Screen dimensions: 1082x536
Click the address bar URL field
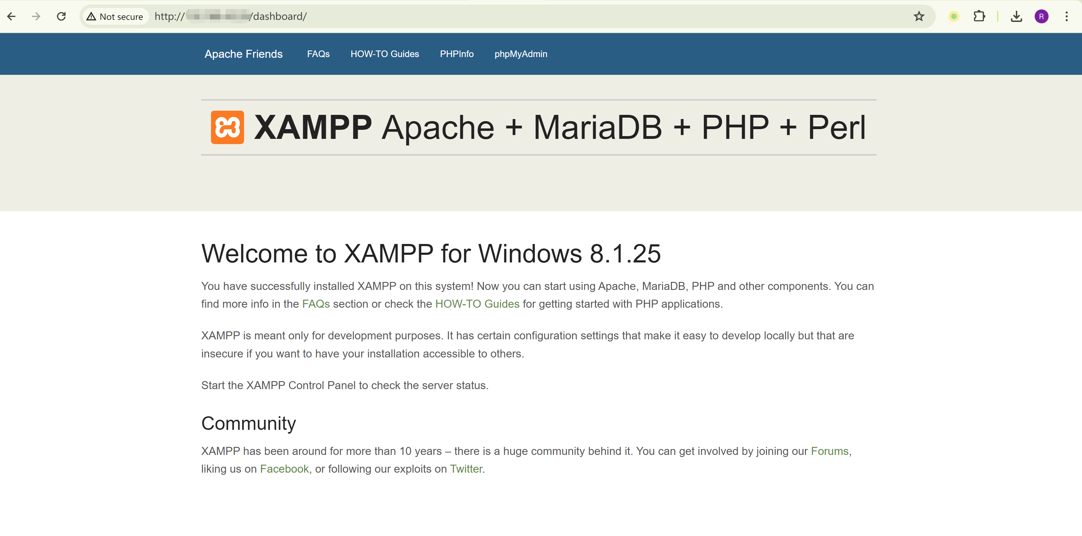pyautogui.click(x=546, y=16)
